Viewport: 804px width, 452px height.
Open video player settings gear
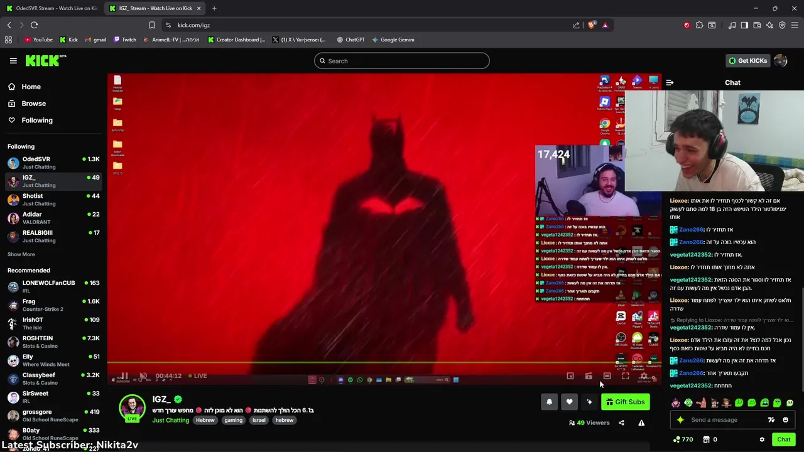[644, 376]
